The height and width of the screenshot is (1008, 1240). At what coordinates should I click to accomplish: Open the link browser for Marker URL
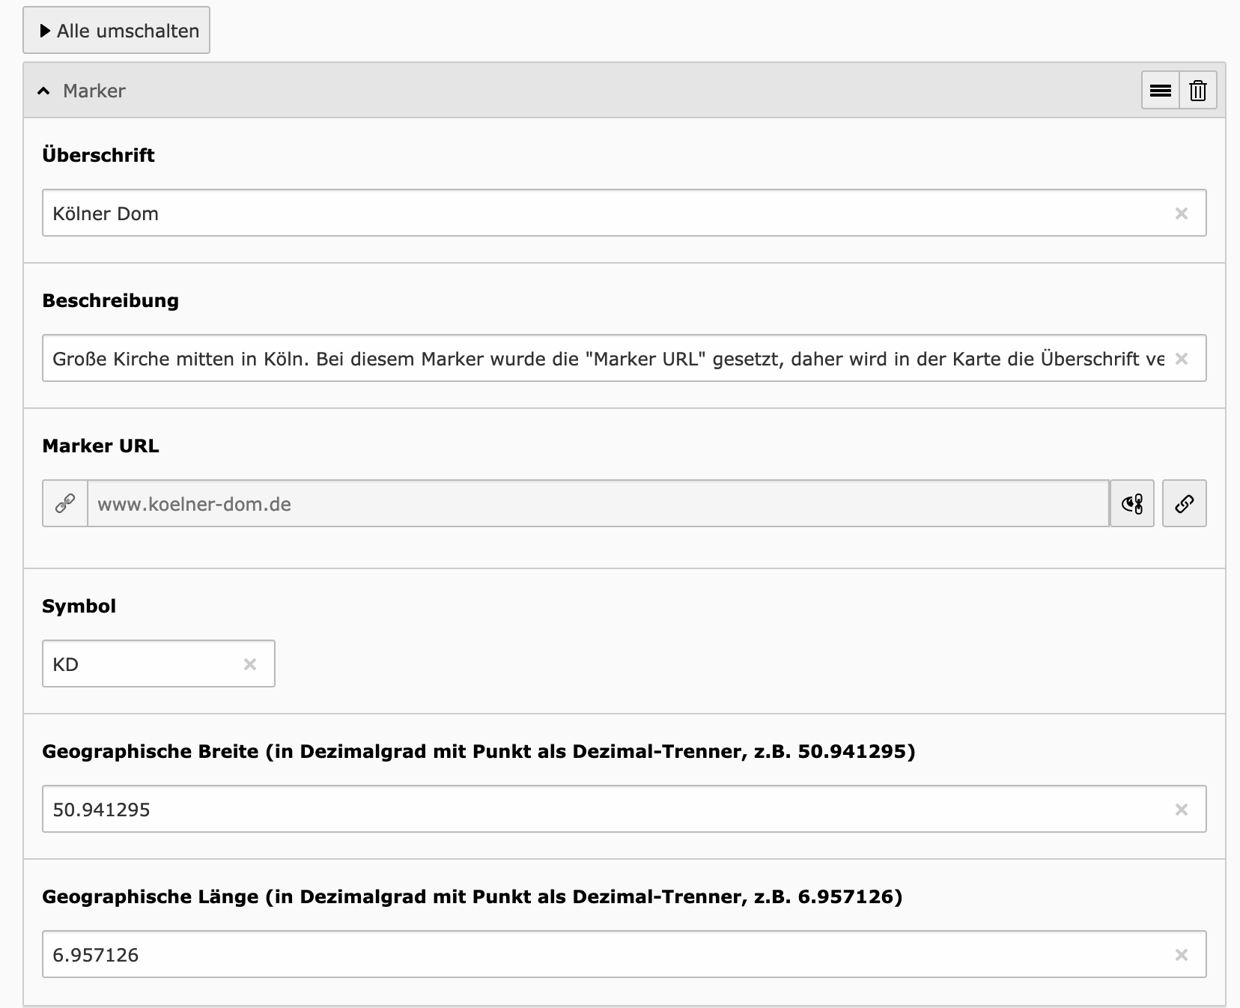pos(1184,503)
